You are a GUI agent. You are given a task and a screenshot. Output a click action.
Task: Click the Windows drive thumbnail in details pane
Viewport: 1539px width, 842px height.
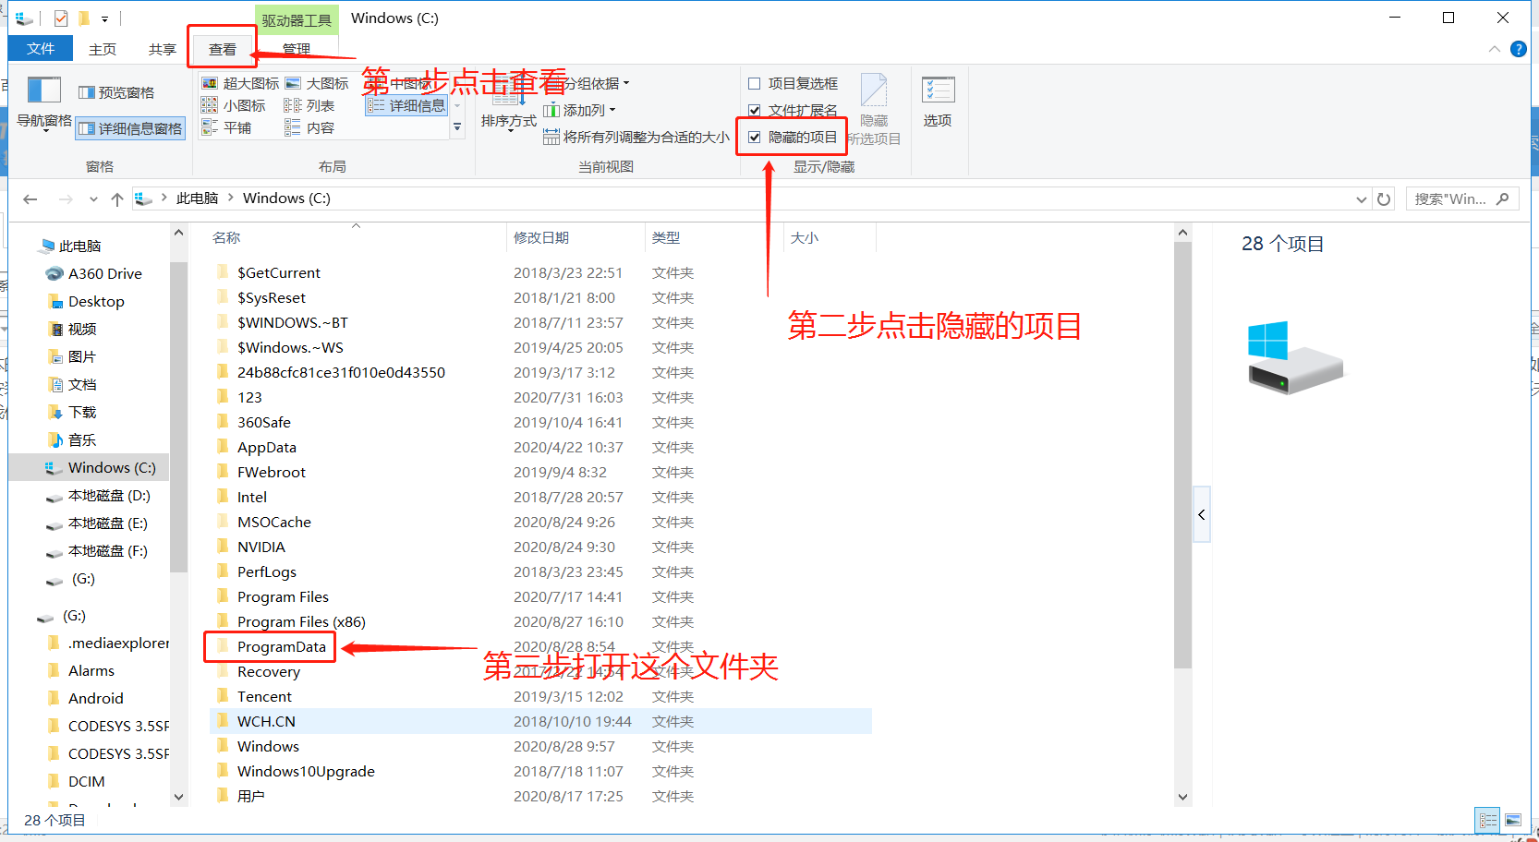[1295, 358]
